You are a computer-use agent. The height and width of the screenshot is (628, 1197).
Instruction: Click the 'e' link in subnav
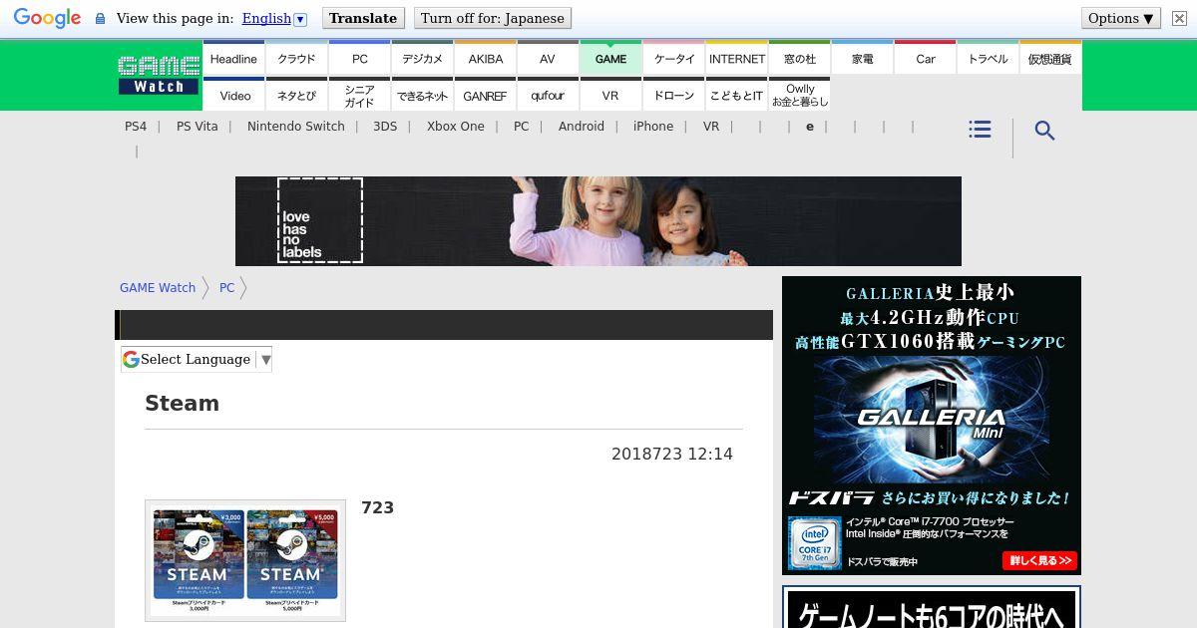pos(810,127)
